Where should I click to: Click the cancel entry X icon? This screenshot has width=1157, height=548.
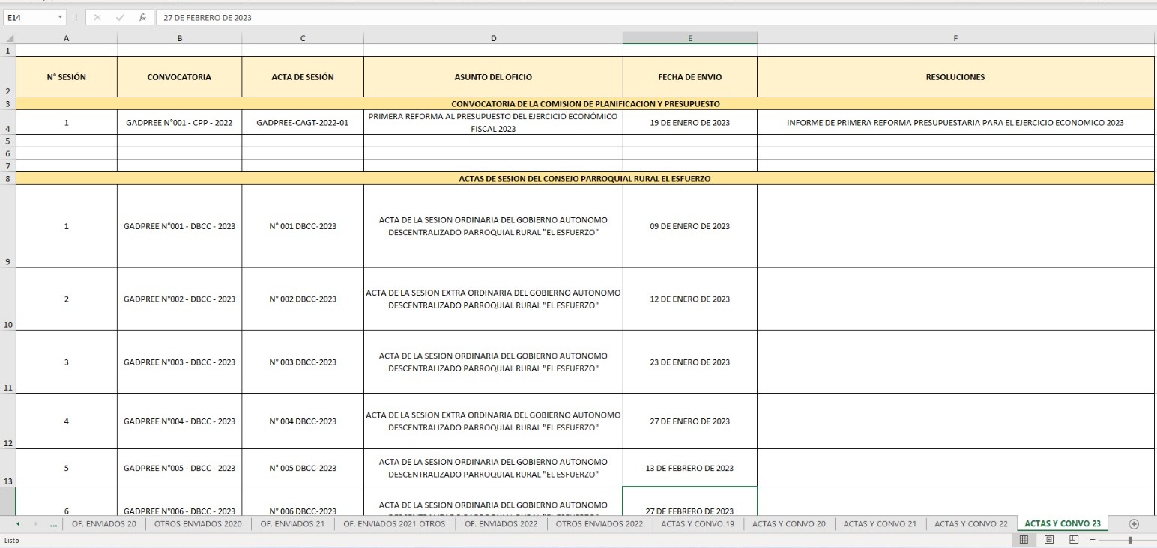coord(97,18)
